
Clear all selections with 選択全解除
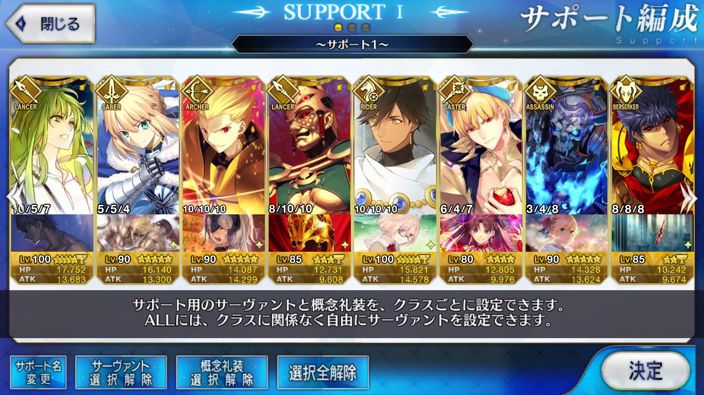322,372
